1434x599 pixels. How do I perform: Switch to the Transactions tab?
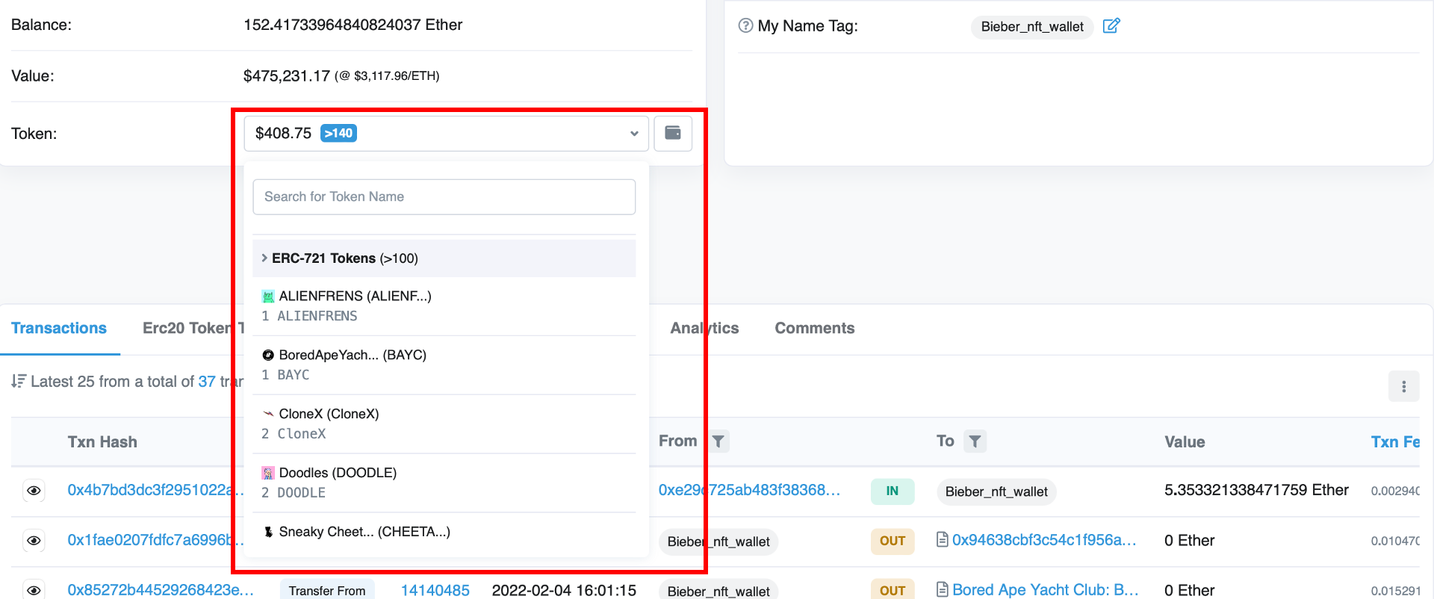coord(59,328)
